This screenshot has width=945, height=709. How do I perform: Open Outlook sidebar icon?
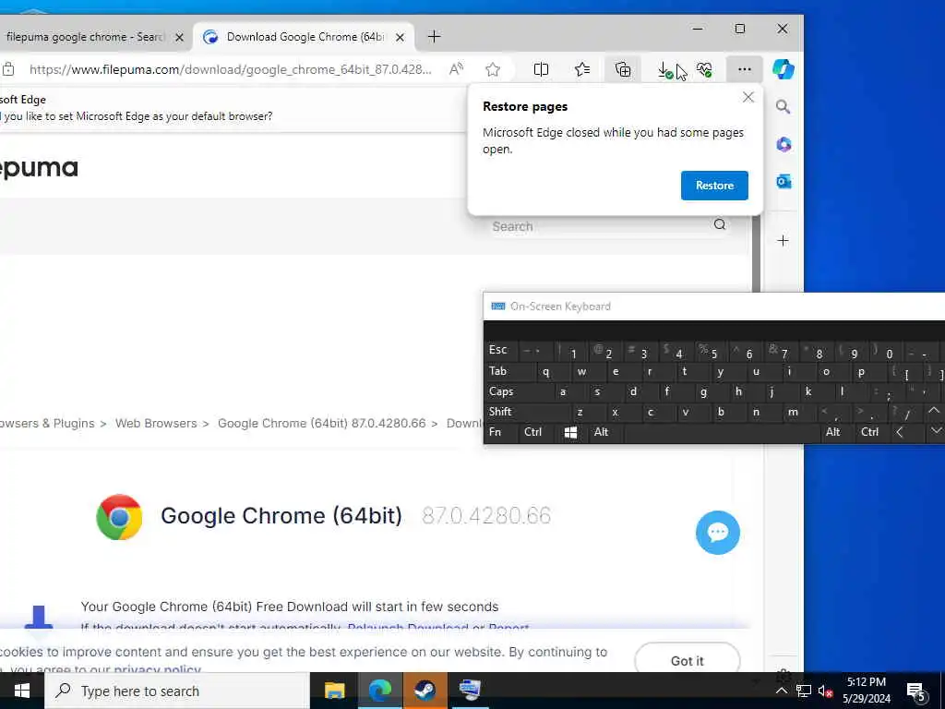[x=783, y=182]
